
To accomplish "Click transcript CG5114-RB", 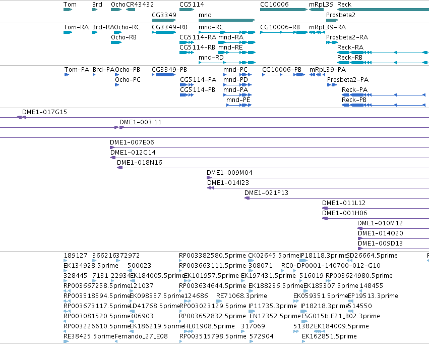I will pyautogui.click(x=187, y=53).
